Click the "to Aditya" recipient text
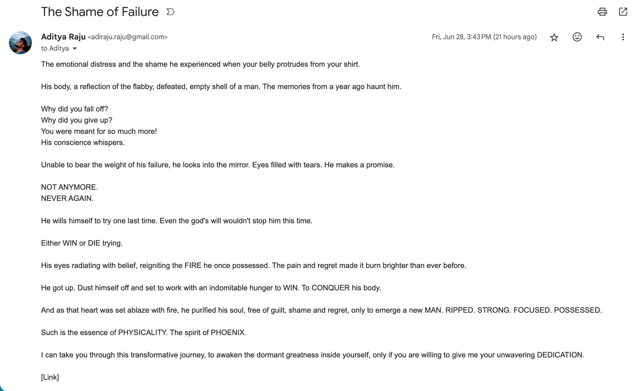This screenshot has width=638, height=391. (55, 48)
